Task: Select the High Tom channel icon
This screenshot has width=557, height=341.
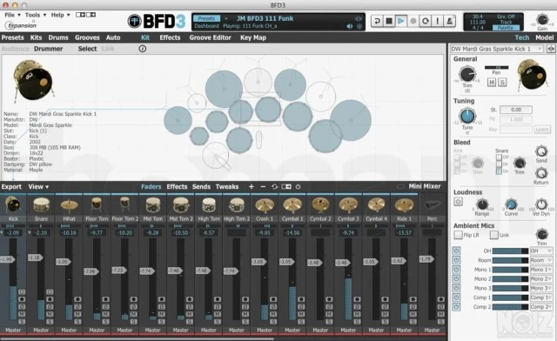Action: (209, 205)
